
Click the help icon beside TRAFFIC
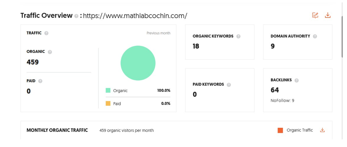coord(46,33)
